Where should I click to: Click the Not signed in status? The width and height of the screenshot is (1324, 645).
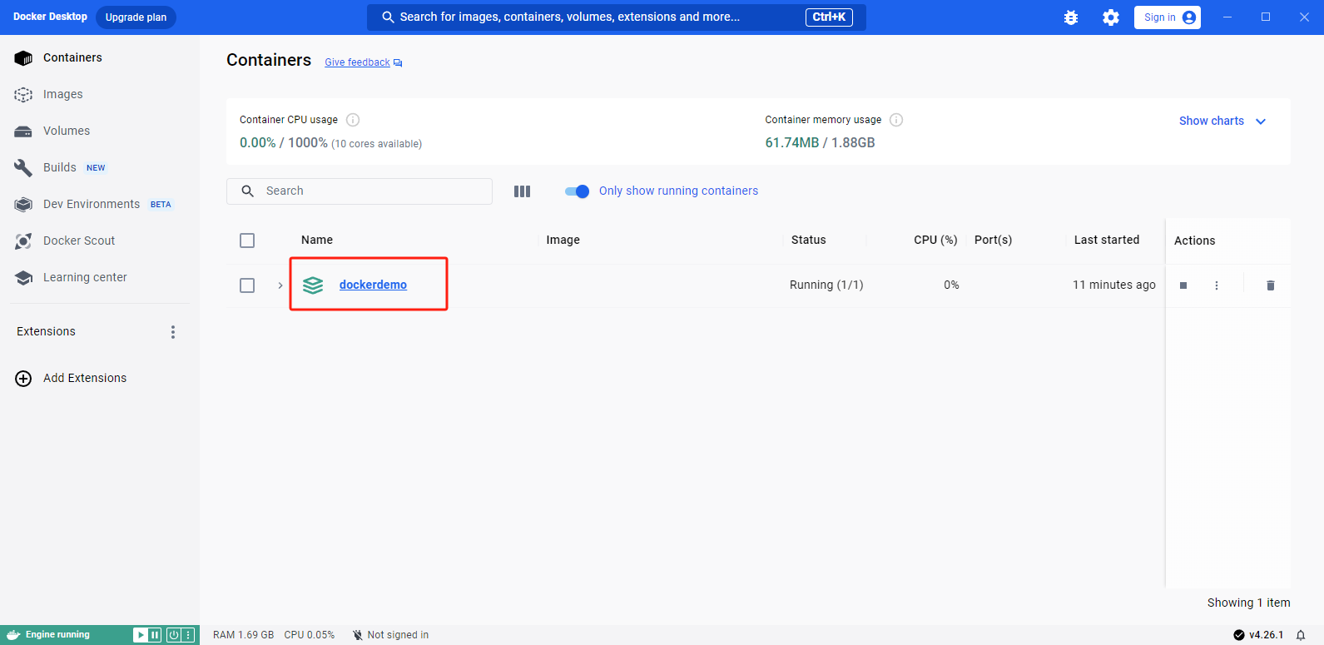point(391,635)
